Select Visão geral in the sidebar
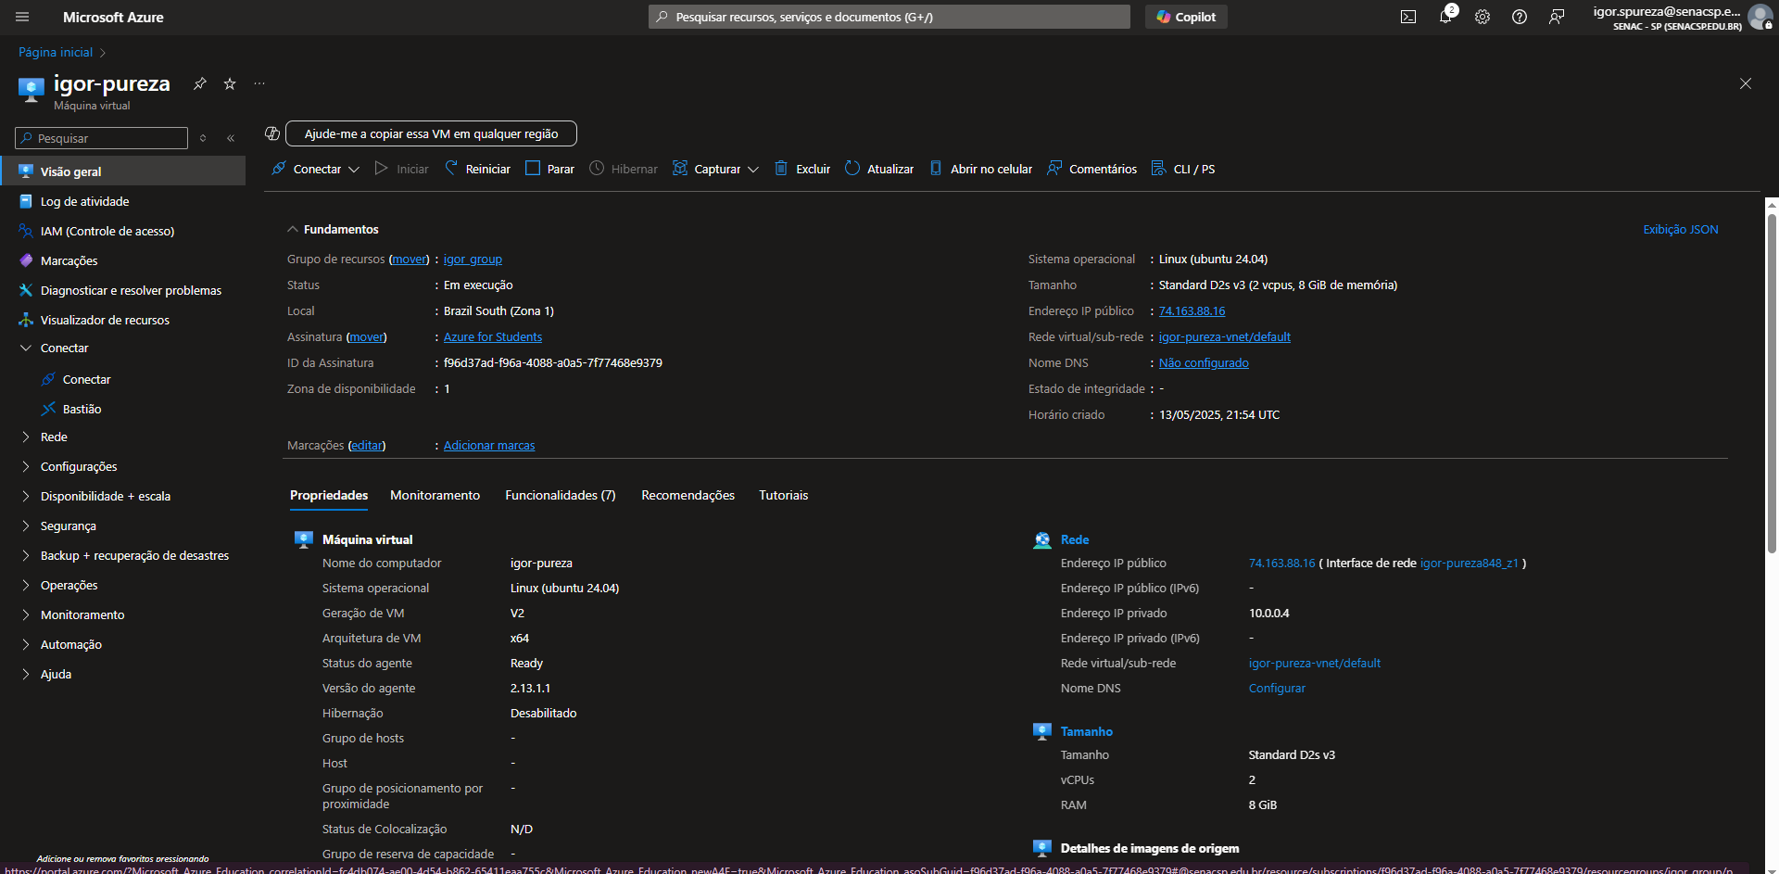This screenshot has height=874, width=1779. tap(123, 171)
